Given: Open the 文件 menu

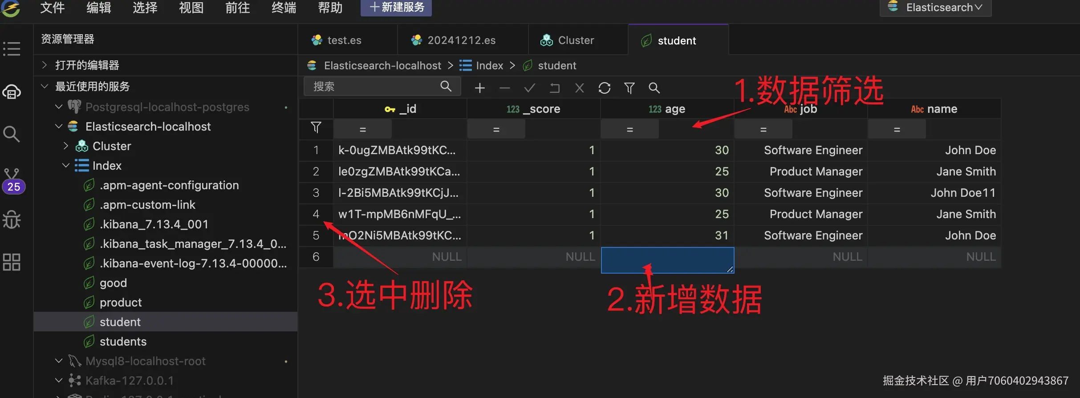Looking at the screenshot, I should coord(53,8).
